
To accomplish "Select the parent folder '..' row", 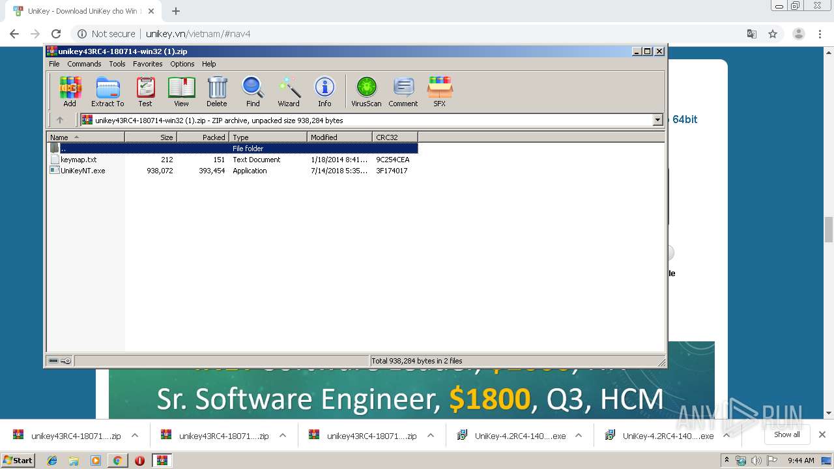I will pos(232,149).
